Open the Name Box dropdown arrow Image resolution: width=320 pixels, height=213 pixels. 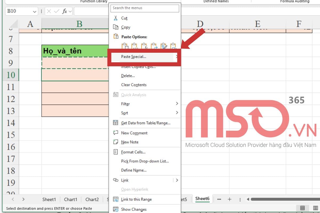pyautogui.click(x=35, y=11)
